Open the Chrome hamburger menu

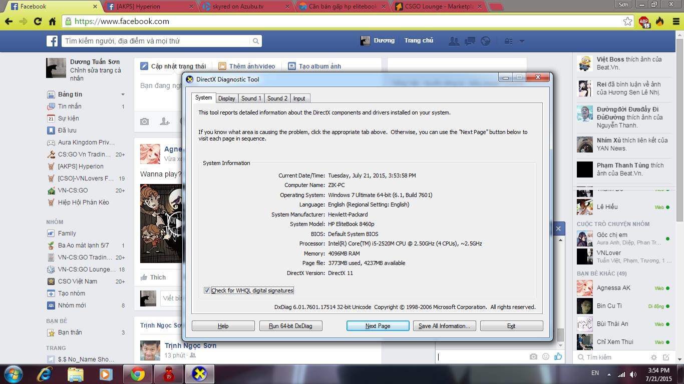[675, 21]
